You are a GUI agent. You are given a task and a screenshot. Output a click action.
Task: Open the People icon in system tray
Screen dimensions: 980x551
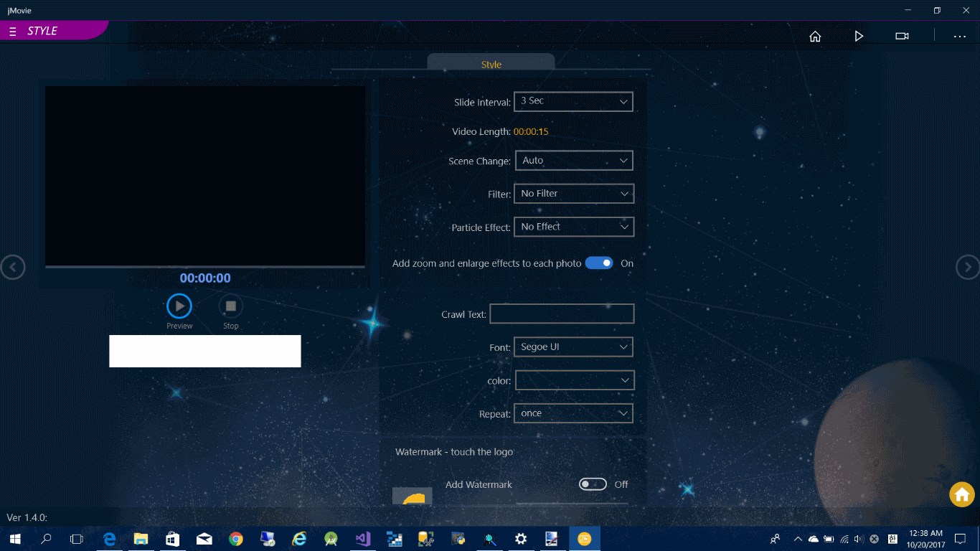(775, 539)
